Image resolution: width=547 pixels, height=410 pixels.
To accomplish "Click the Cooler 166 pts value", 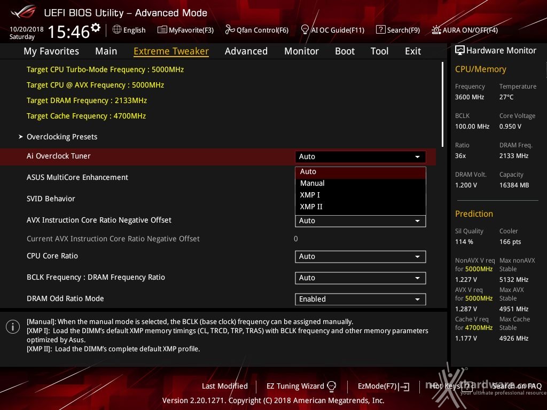I will (510, 242).
